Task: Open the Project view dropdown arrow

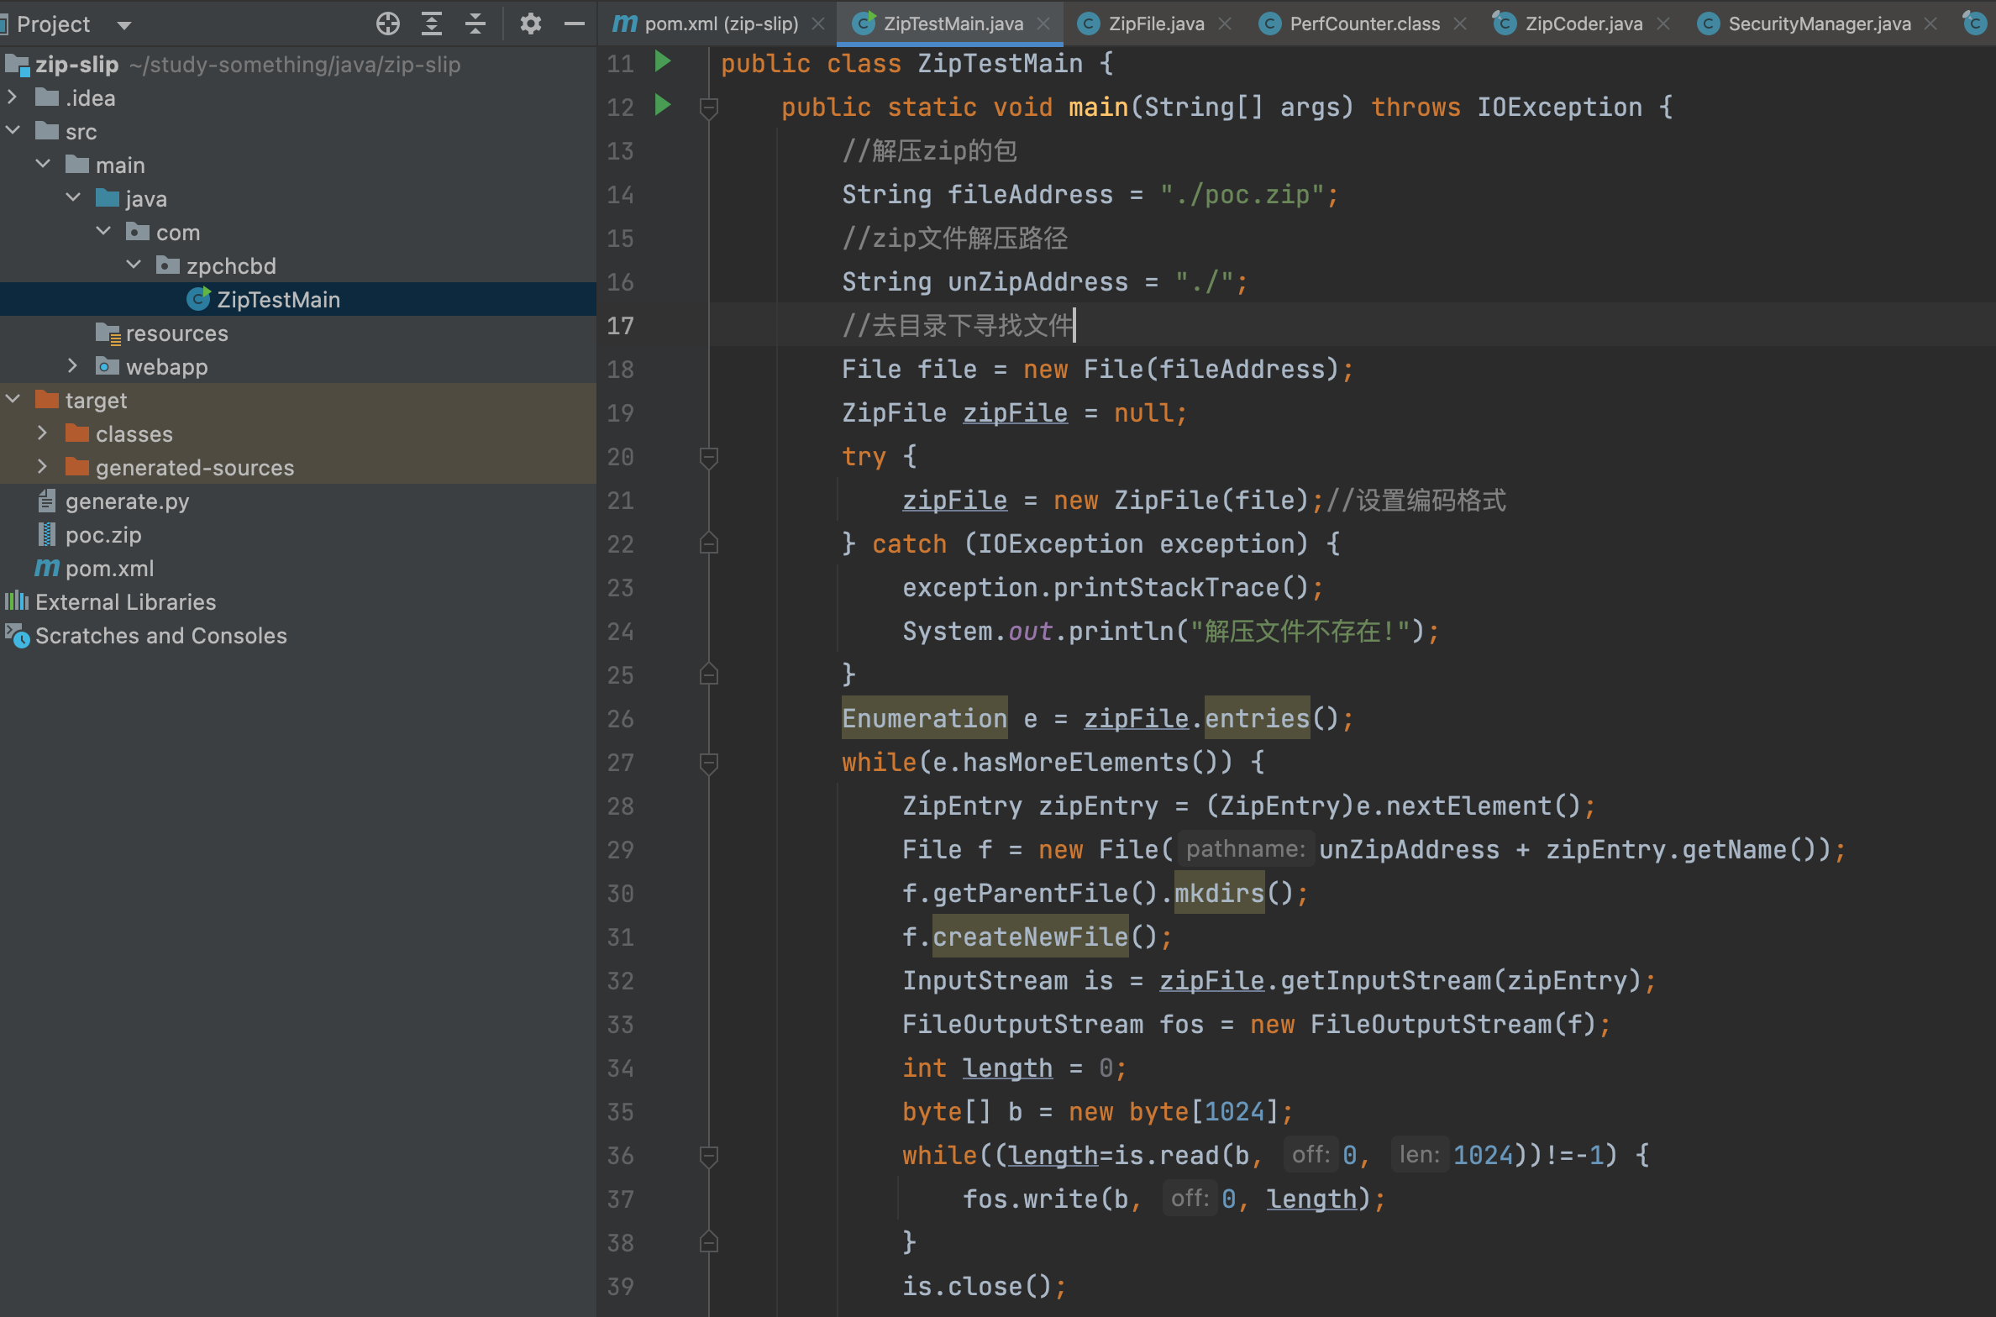Action: [124, 25]
